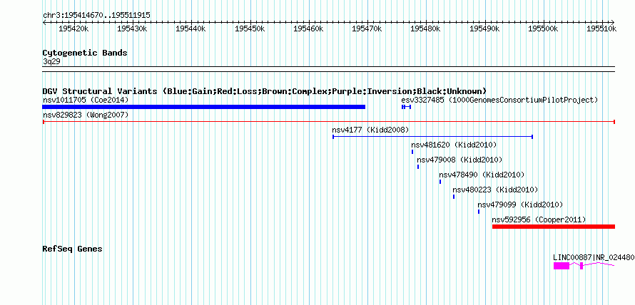Click the 195500k ruler position

click(544, 29)
